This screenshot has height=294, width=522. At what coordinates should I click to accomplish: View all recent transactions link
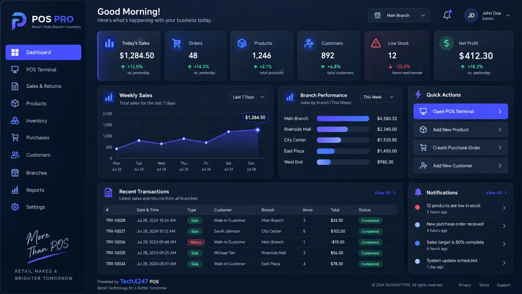point(385,193)
